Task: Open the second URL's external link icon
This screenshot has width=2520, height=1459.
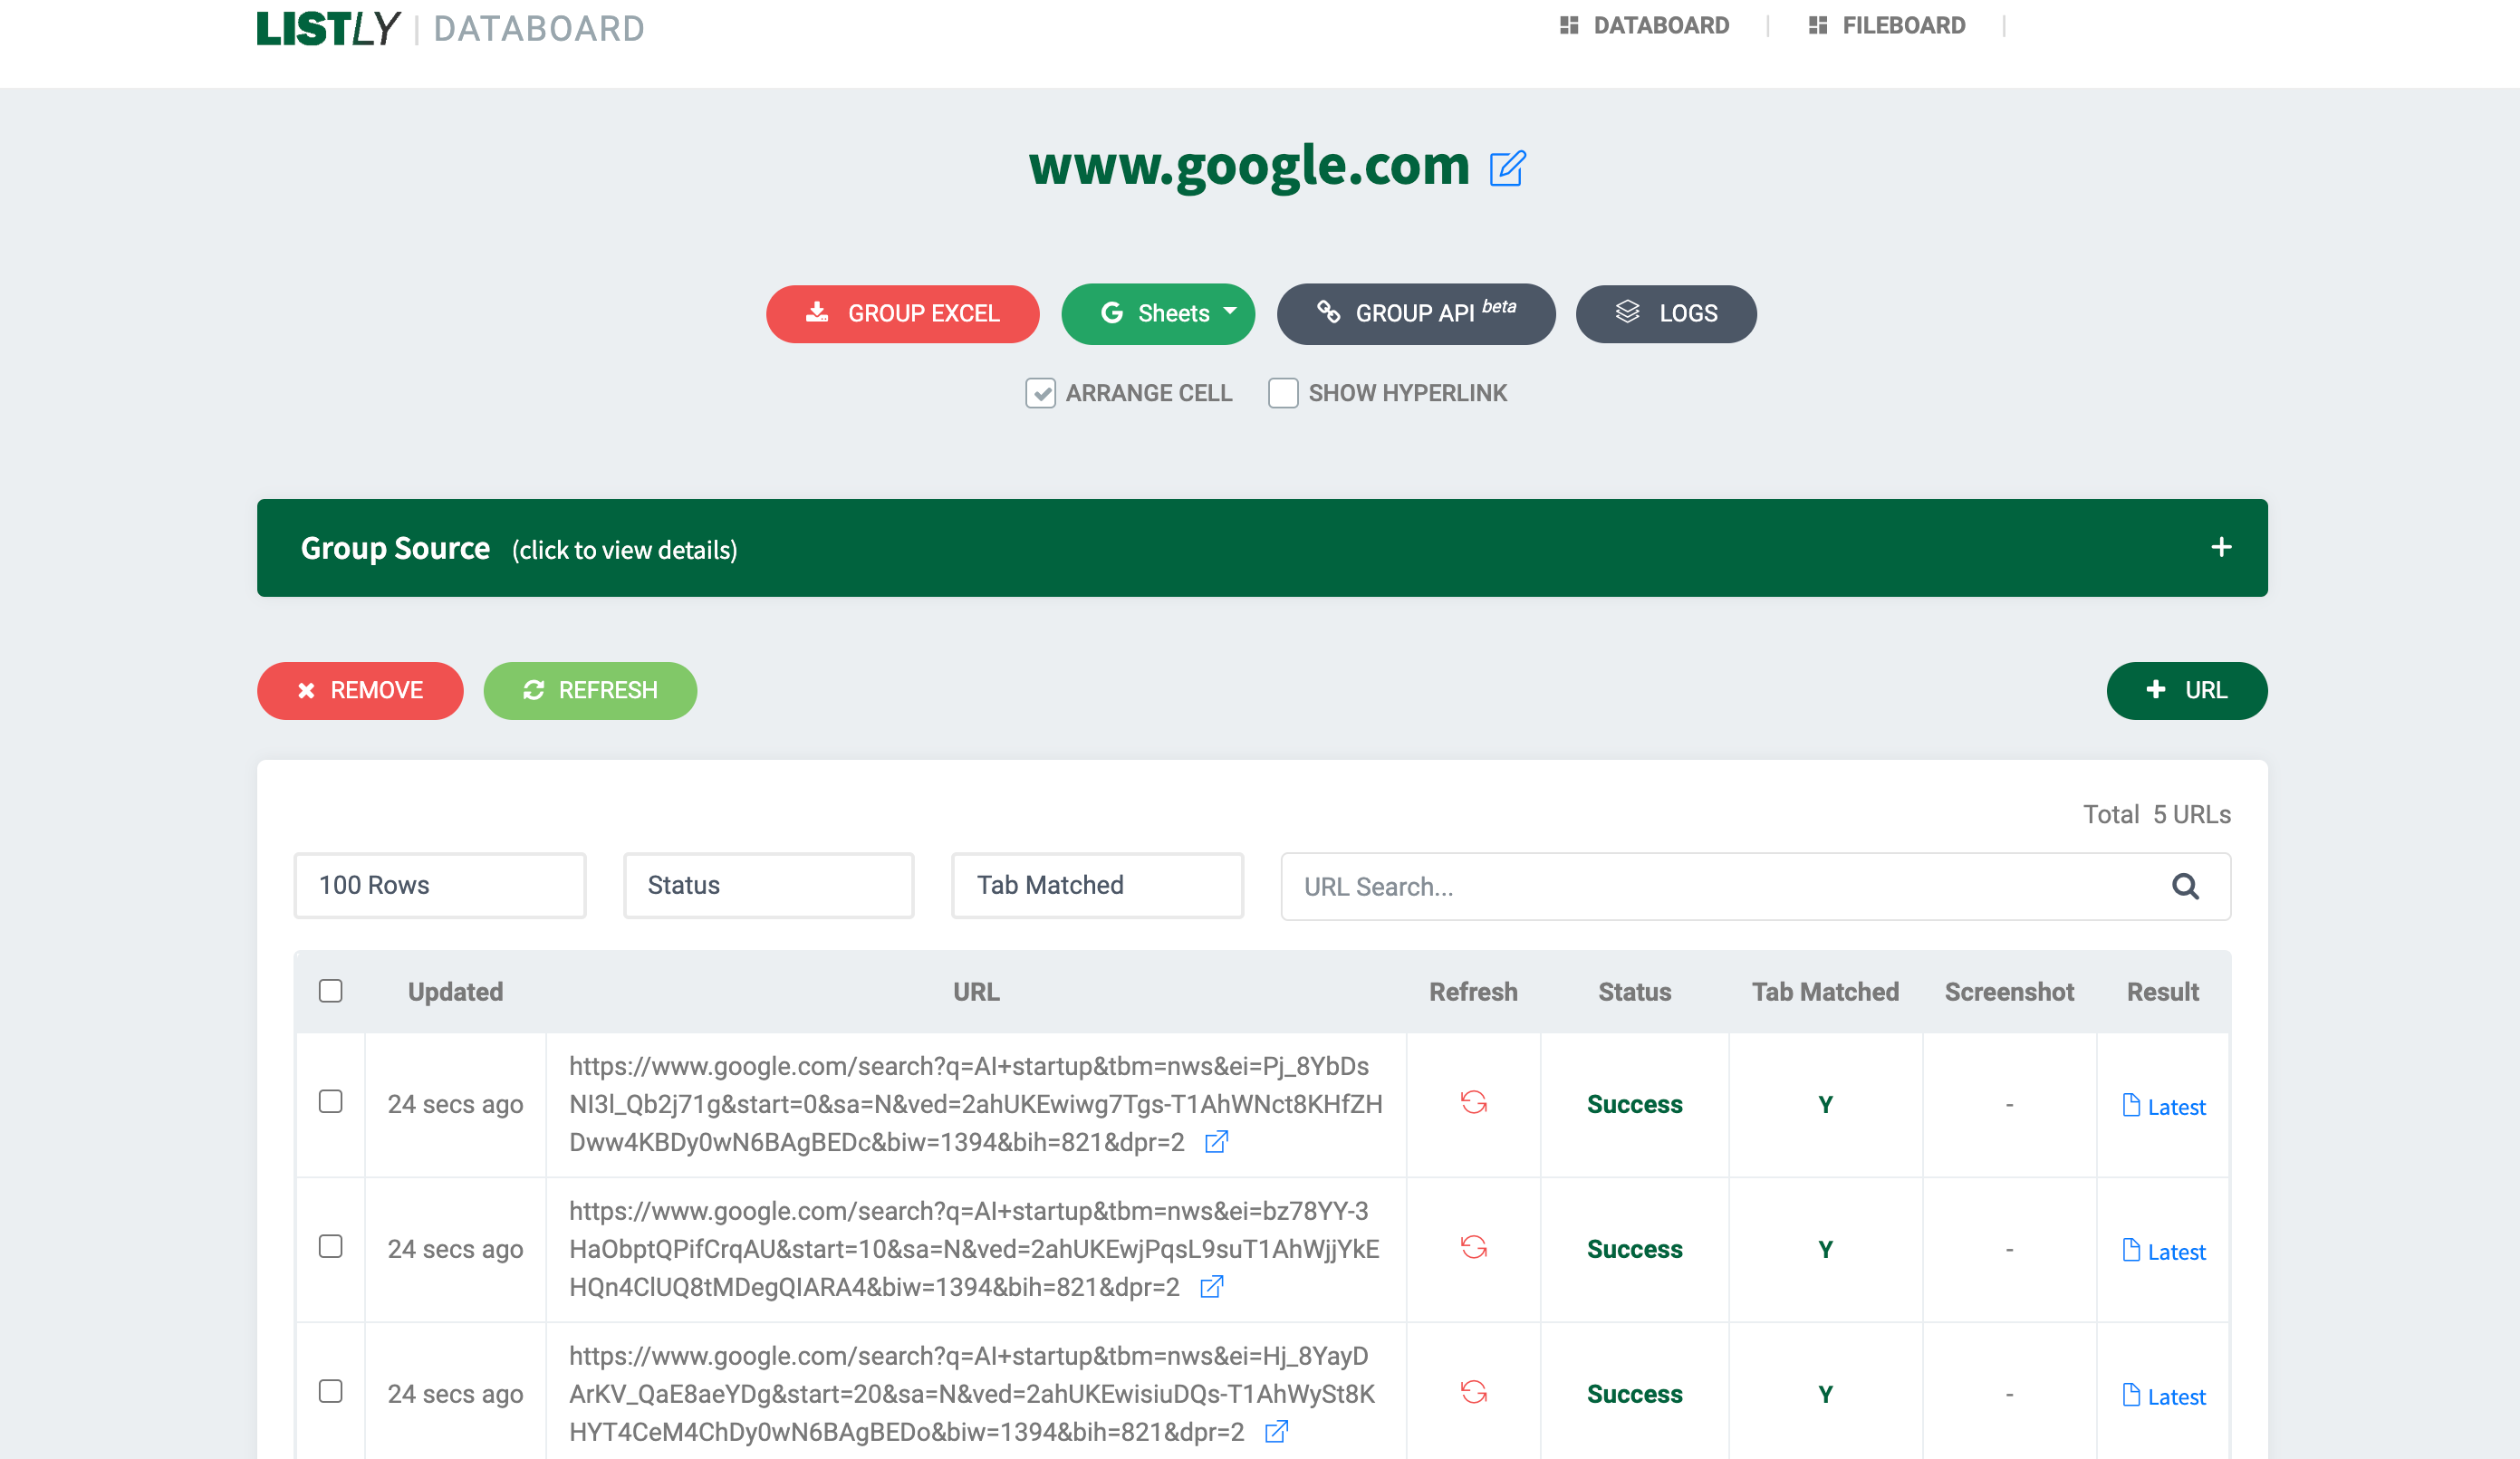Action: [1211, 1287]
